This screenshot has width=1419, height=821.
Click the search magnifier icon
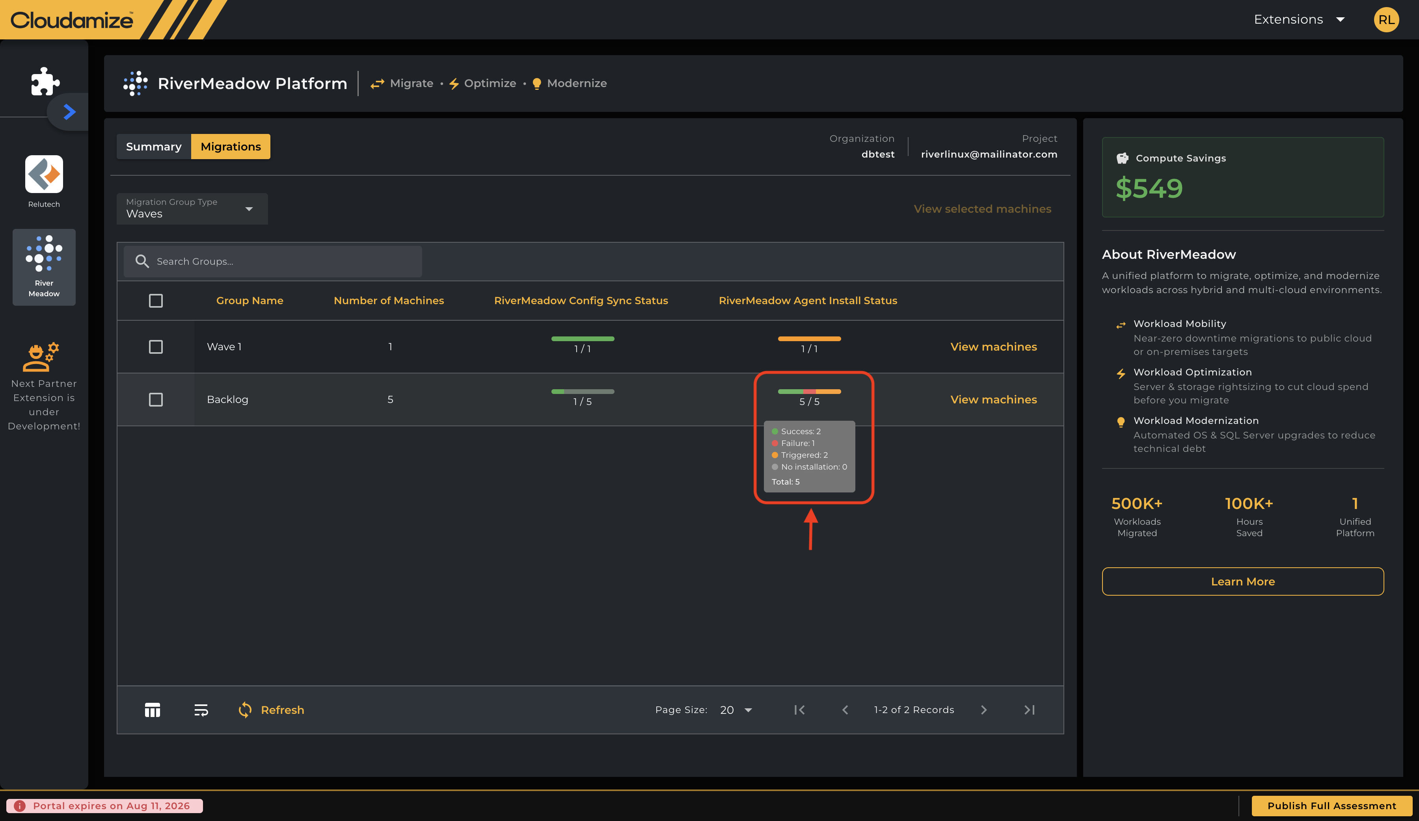[142, 261]
